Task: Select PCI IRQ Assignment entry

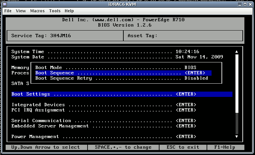Action: [104, 110]
